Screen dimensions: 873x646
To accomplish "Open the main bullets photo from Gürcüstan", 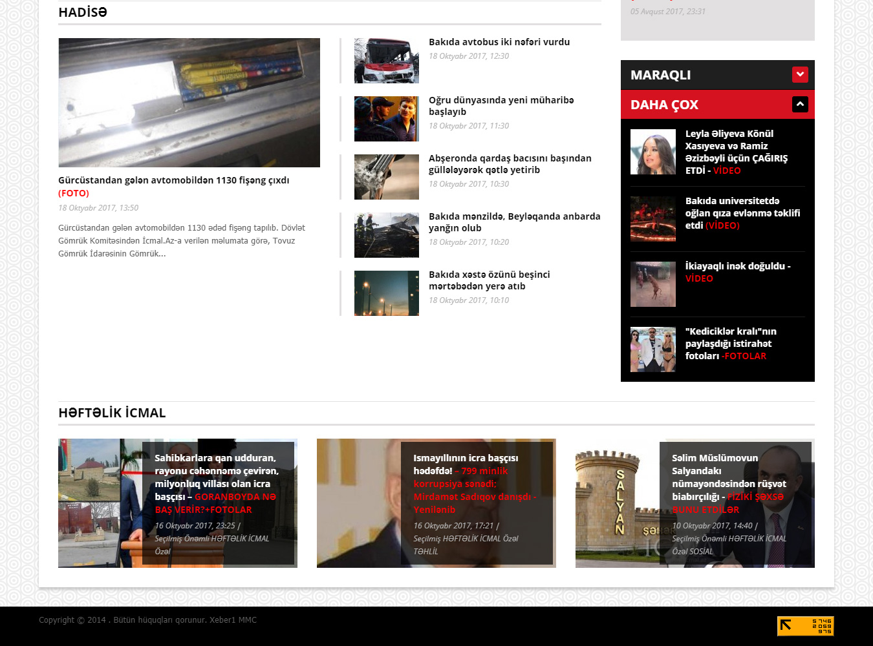I will pos(189,103).
